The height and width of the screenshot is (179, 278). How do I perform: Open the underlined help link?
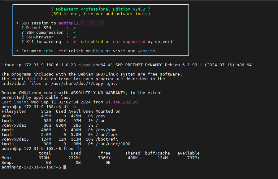pos(98,51)
